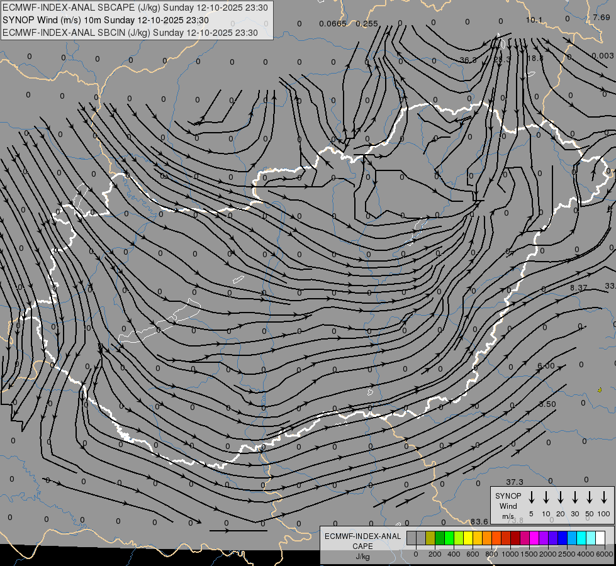Viewport: 616px width, 566px height.
Task: Click the 7.69 value on the map
Action: [x=602, y=17]
